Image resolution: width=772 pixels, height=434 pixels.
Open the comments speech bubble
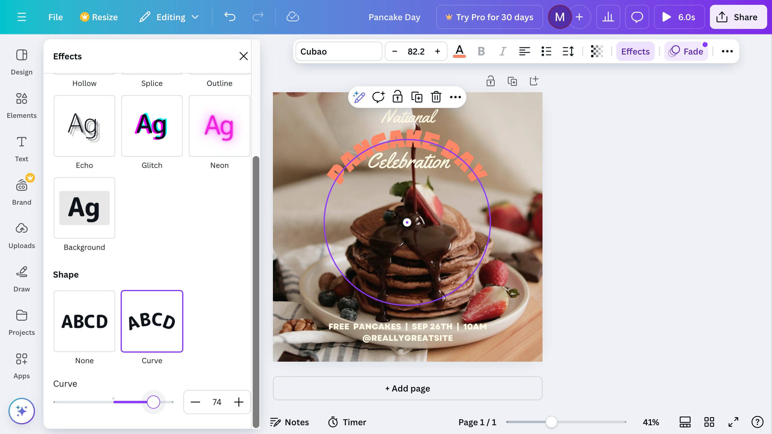coord(637,17)
